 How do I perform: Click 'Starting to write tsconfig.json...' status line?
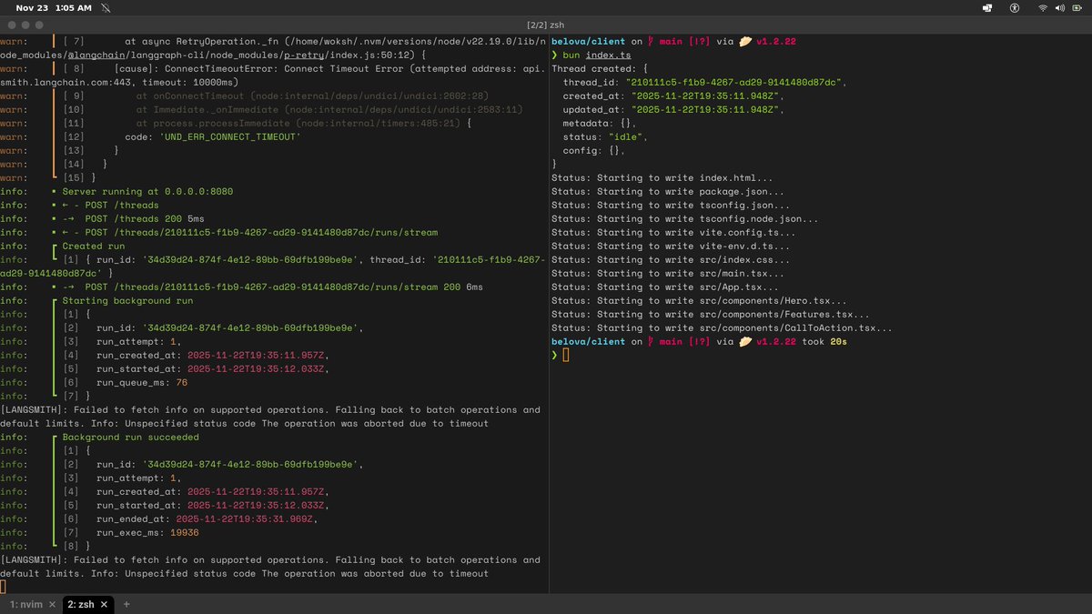click(670, 206)
